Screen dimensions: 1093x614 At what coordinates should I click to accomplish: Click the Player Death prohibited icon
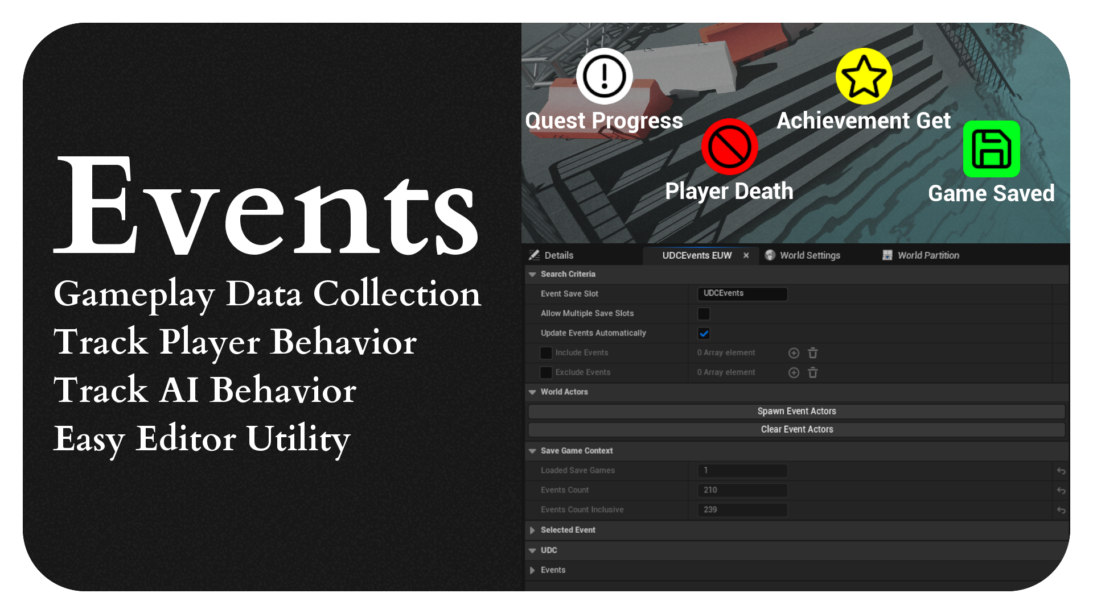coord(729,147)
